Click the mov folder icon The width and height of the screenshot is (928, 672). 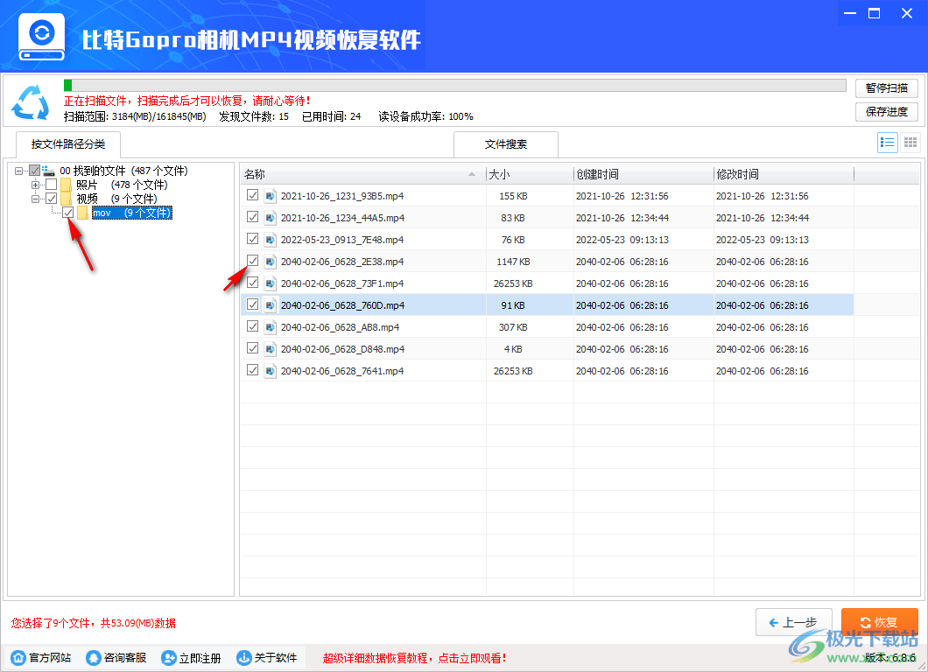[x=82, y=213]
